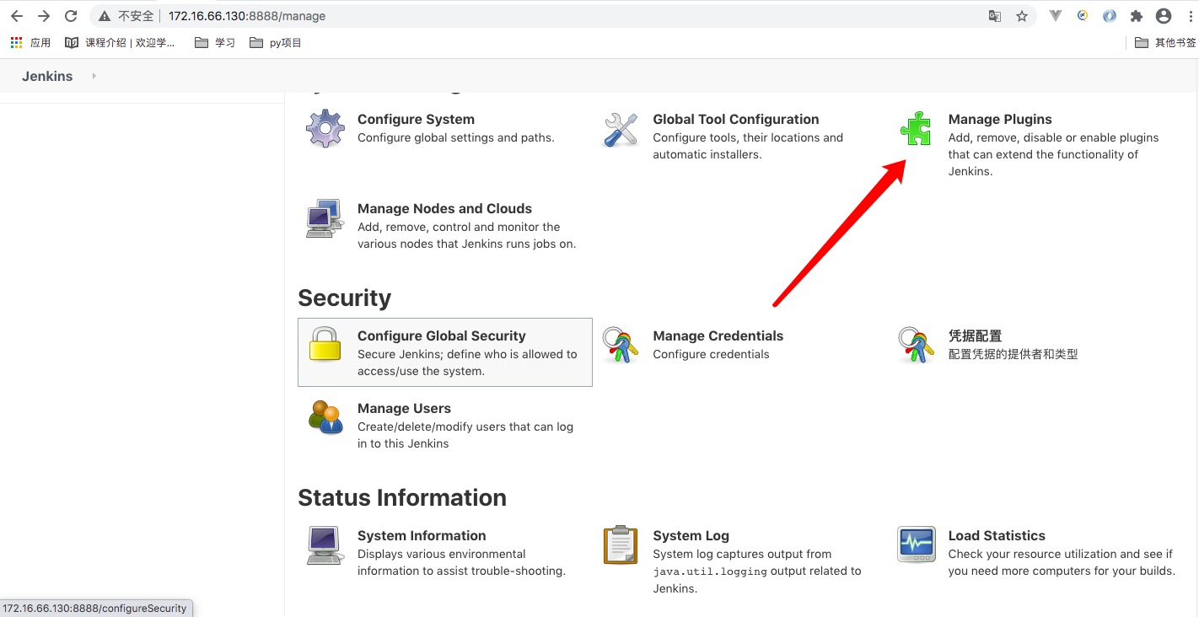Click the Jenkins breadcrumb link
Screen dimensions: 1199x617
[x=47, y=76]
